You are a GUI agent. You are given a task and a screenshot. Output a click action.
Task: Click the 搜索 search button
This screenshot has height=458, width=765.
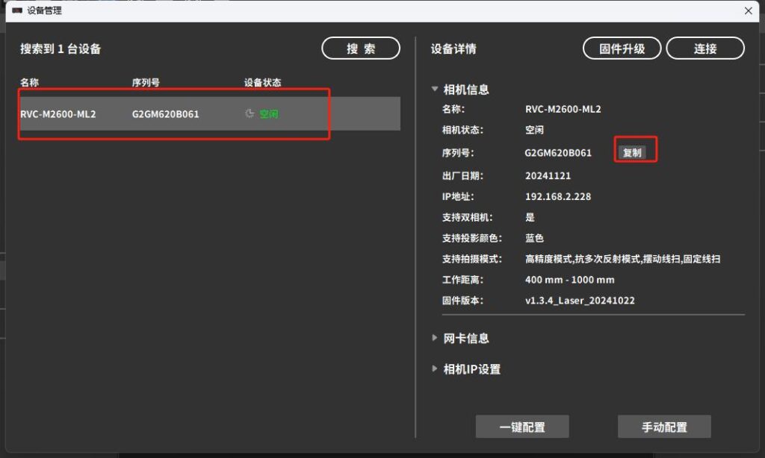361,48
